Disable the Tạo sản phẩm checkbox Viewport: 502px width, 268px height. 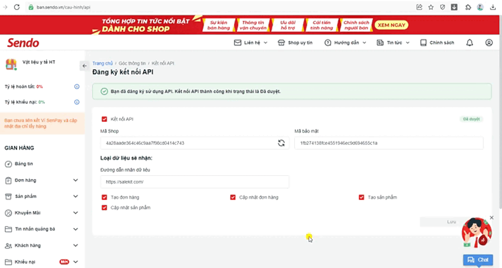tap(361, 197)
